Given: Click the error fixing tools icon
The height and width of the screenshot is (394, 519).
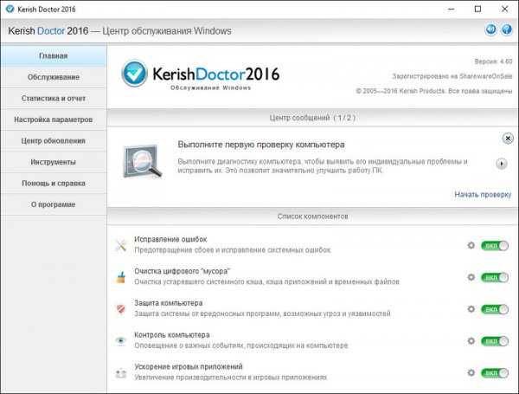Looking at the screenshot, I should pyautogui.click(x=121, y=245).
